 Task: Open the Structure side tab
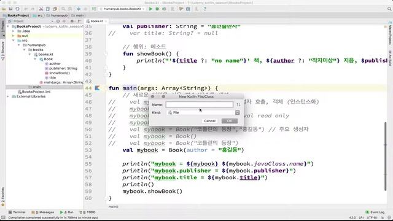pyautogui.click(x=2, y=50)
